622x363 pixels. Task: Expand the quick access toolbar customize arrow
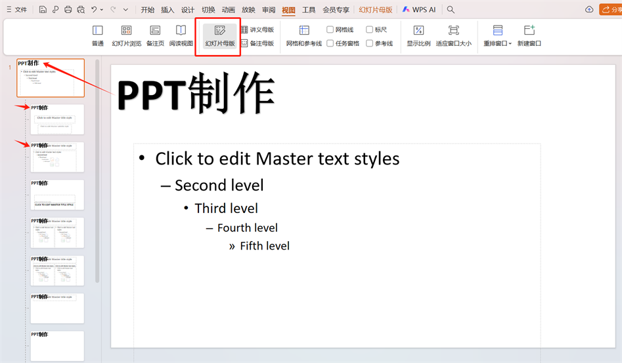coord(125,10)
